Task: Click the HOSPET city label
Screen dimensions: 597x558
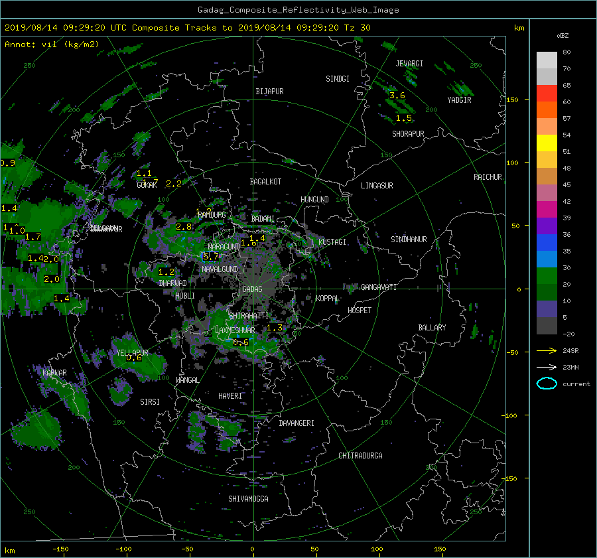Action: pos(360,311)
